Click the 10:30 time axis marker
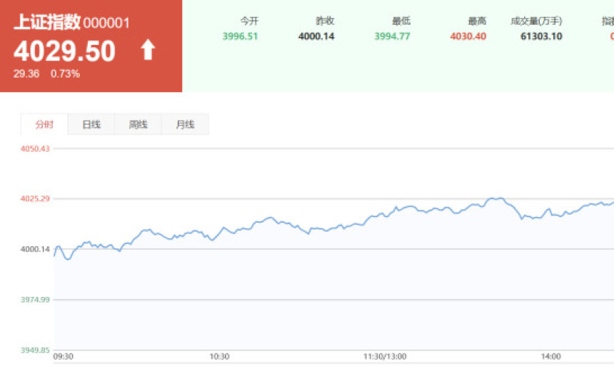 click(x=219, y=357)
